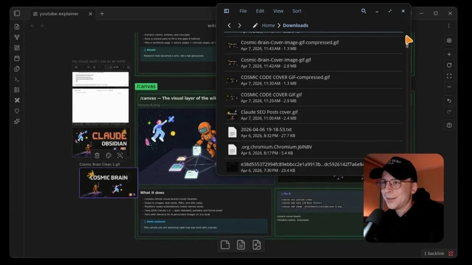472x265 pixels.
Task: Edit the path with pencil icon
Action: tap(255, 25)
